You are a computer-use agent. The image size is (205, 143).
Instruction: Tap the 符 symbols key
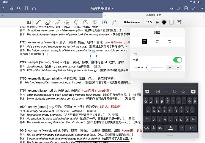(x=147, y=119)
